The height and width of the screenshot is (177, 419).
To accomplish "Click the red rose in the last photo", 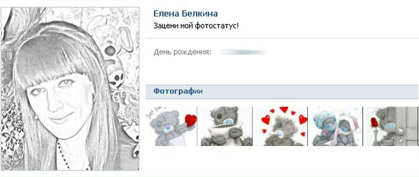I will pyautogui.click(x=374, y=122).
